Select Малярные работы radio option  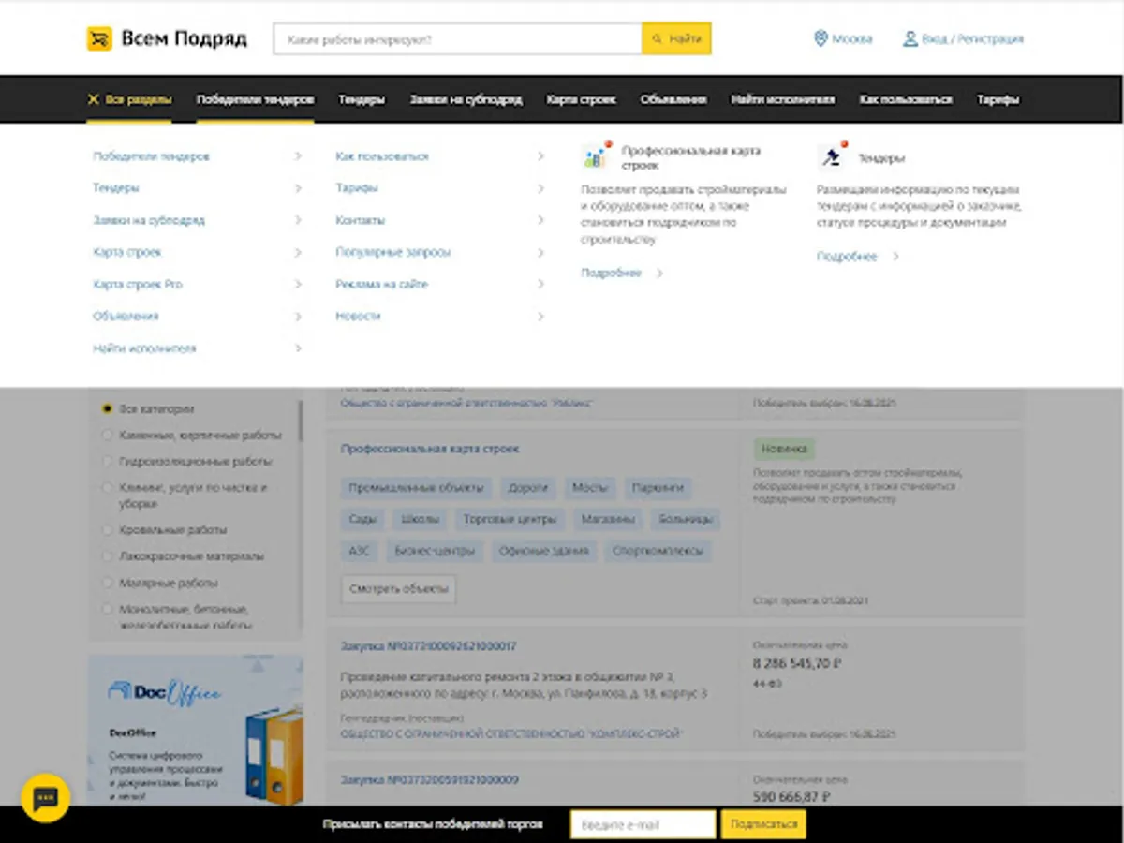coord(107,583)
